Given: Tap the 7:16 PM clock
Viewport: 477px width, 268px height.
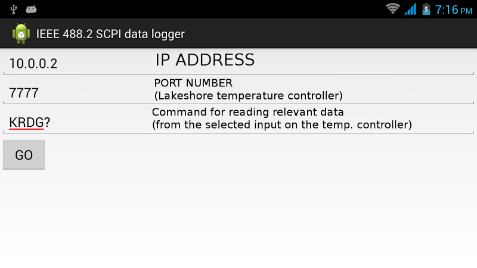Looking at the screenshot, I should 454,10.
